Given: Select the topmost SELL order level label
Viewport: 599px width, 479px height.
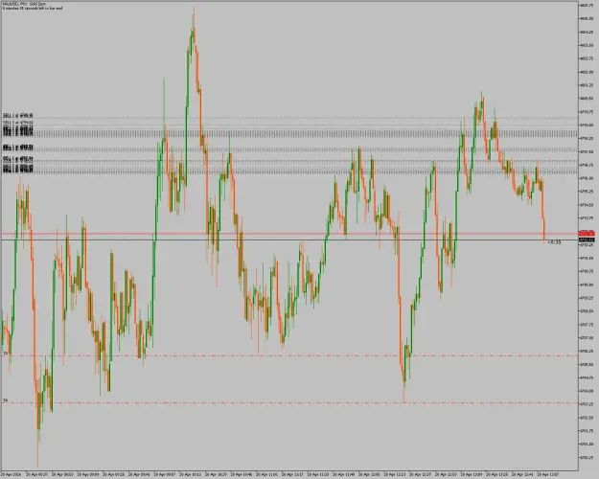Looking at the screenshot, I should point(18,115).
